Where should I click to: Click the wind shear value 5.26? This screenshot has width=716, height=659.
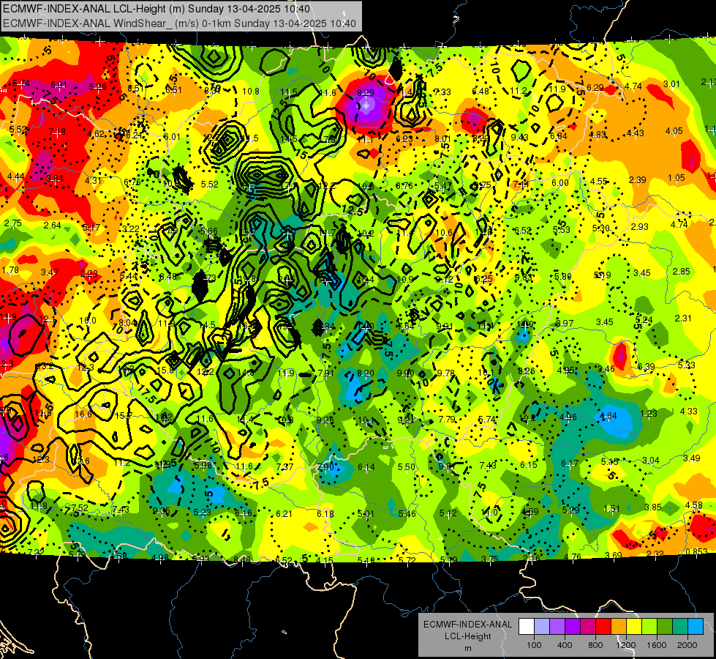[98, 87]
